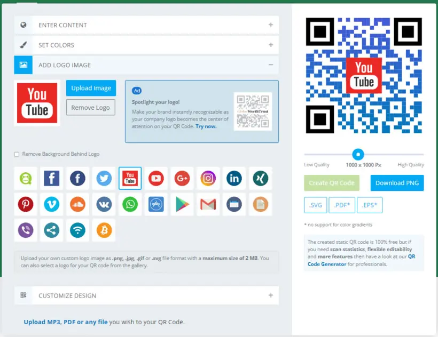Download the QR code as PNG
The width and height of the screenshot is (438, 337).
[397, 183]
